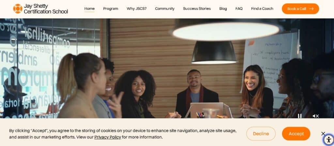Click the orange Jay Shetty logo icon
This screenshot has height=146, width=334.
[18, 9]
